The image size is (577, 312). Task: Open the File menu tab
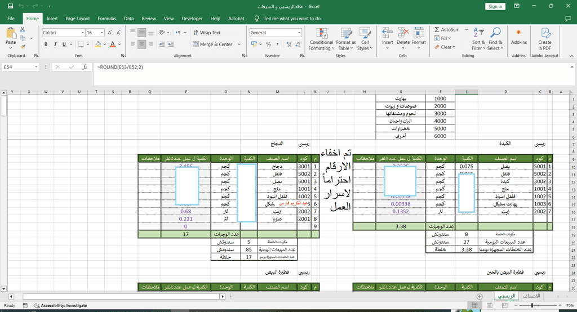coord(11,19)
